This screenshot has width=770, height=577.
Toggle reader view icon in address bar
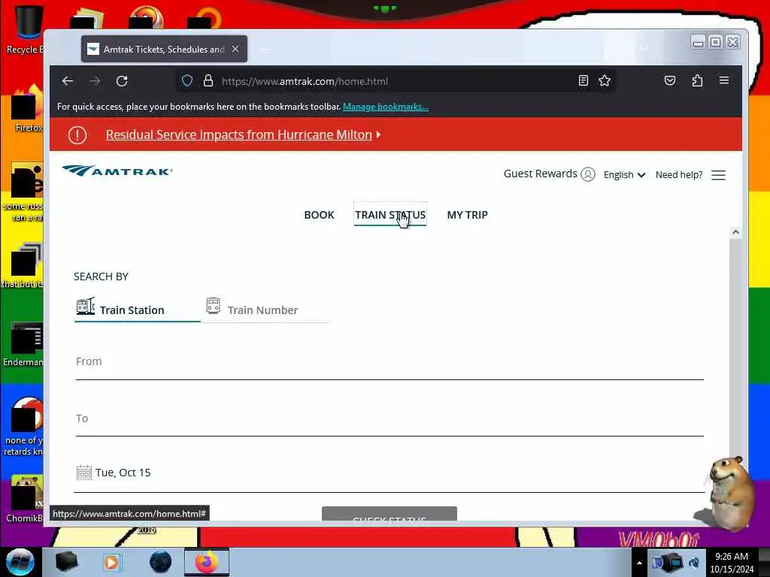(x=584, y=81)
